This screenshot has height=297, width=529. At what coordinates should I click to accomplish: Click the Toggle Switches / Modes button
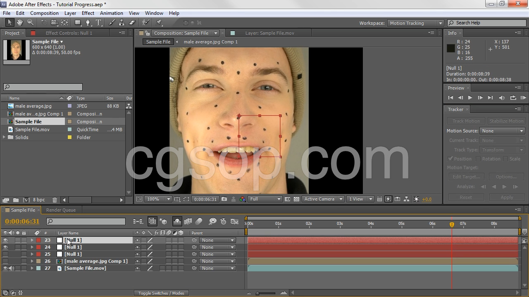tap(161, 293)
